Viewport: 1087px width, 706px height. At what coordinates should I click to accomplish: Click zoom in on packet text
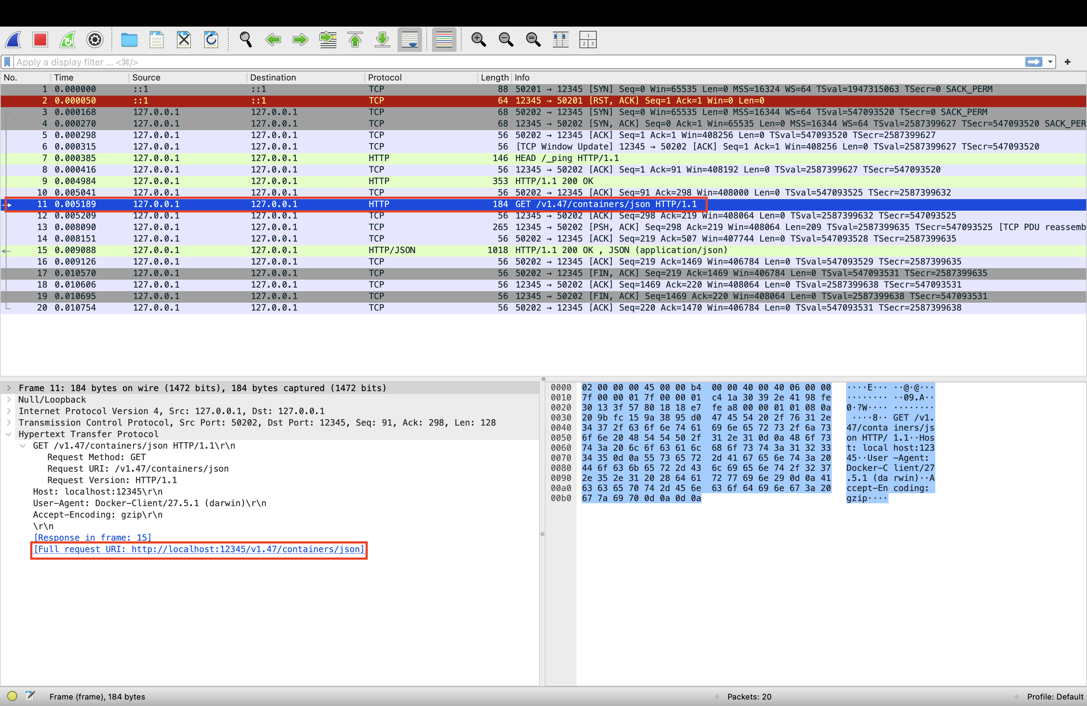tap(478, 40)
